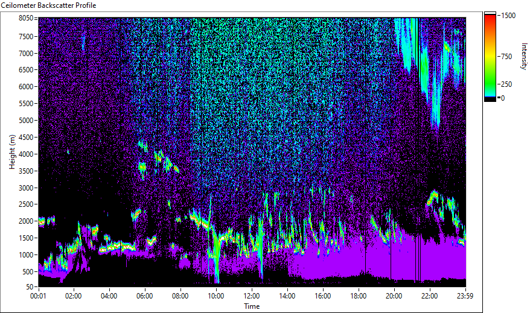Viewport: 530px width, 313px height.
Task: Click the 50 height tick label
Action: (30, 287)
